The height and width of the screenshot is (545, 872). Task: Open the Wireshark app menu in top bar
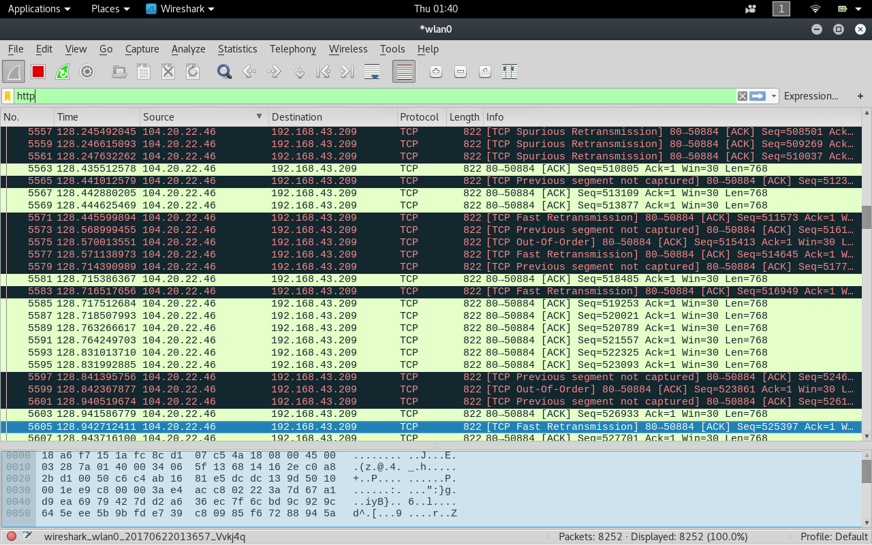click(181, 9)
